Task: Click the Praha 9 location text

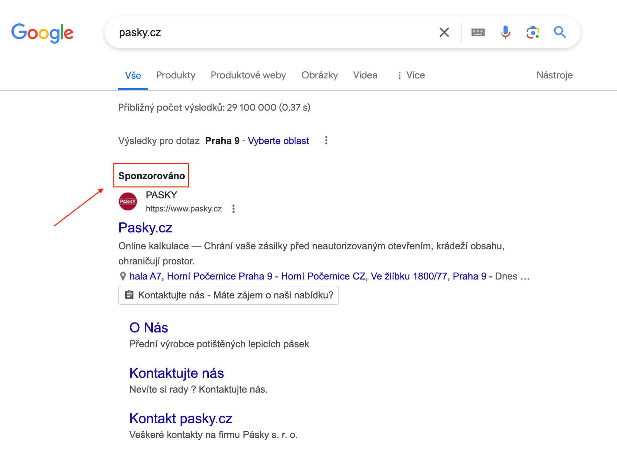Action: [x=222, y=141]
